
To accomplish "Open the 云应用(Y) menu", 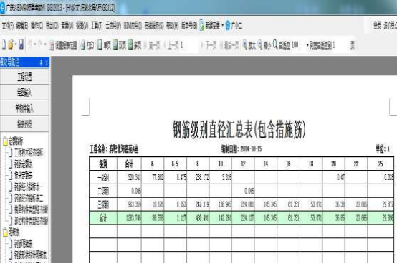I will tap(113, 25).
